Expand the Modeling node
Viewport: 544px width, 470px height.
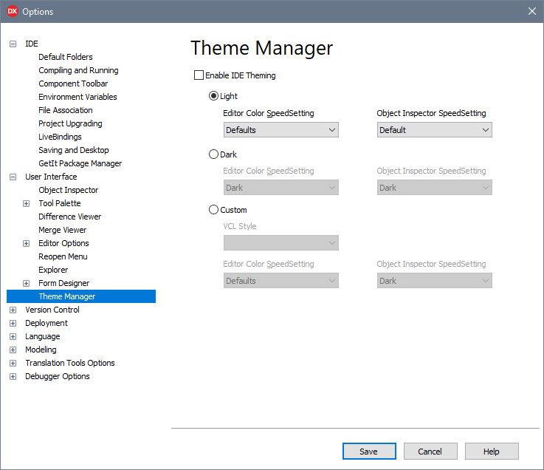(13, 350)
